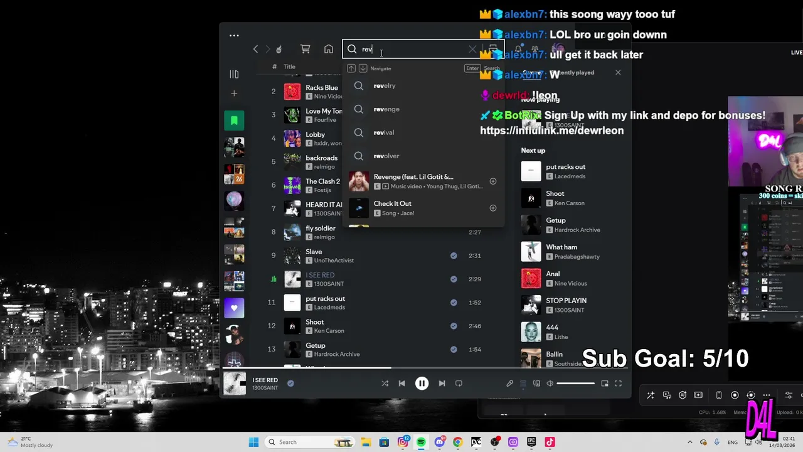Toggle saved checkmark on Shoot row
This screenshot has height=452, width=803.
click(454, 326)
